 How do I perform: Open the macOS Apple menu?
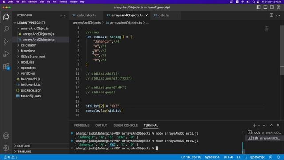pos(4,2)
